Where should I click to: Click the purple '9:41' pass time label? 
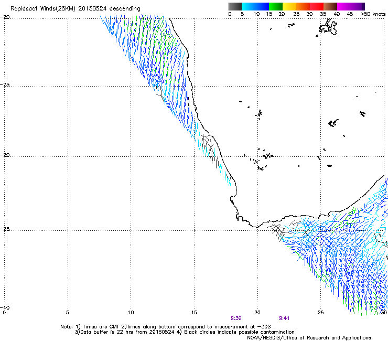[284, 318]
